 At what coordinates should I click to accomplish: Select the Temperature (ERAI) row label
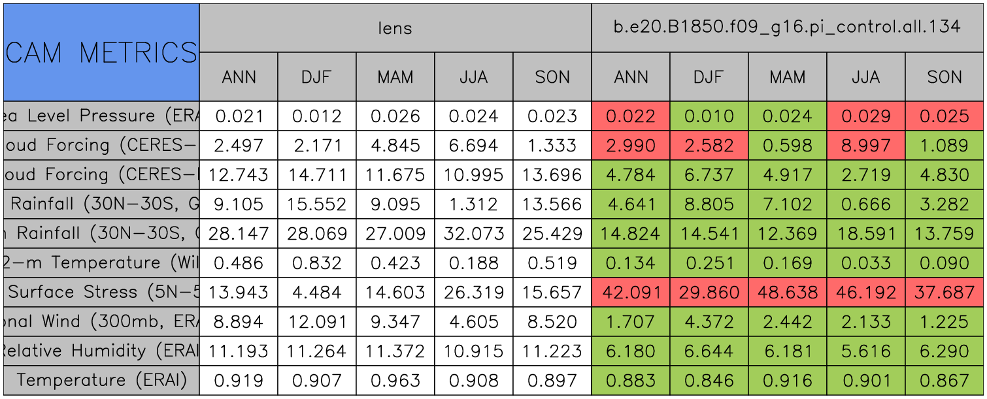point(101,380)
